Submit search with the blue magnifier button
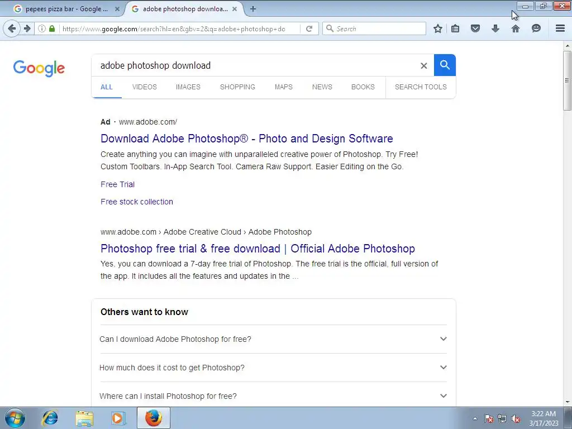Viewport: 572px width, 429px height. coord(445,65)
